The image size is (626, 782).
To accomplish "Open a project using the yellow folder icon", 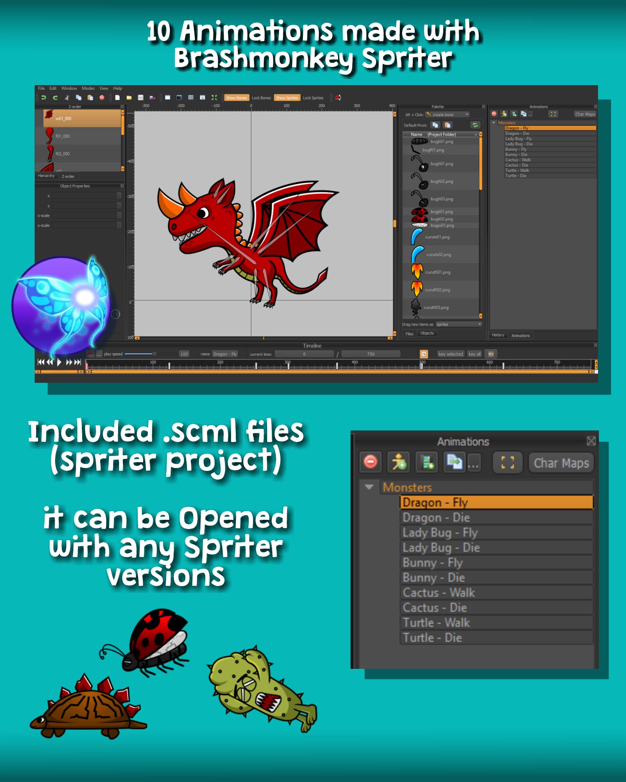I will click(129, 98).
